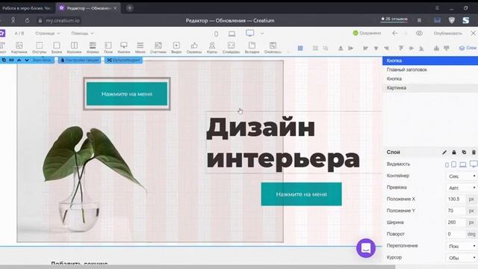
Task: Click teal button below the heading
Action: (x=301, y=194)
